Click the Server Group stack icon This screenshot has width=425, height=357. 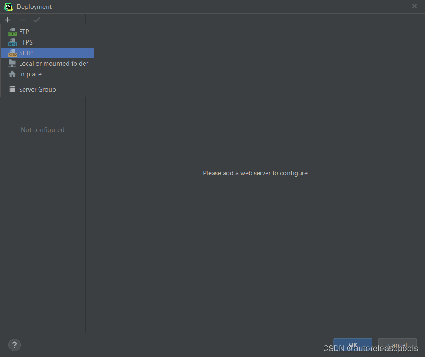12,89
